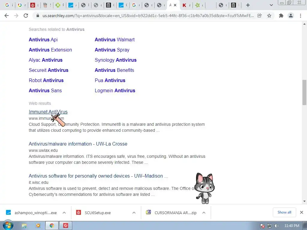Open related search Antivirus Walmart
Image resolution: width=307 pixels, height=230 pixels.
tap(115, 40)
